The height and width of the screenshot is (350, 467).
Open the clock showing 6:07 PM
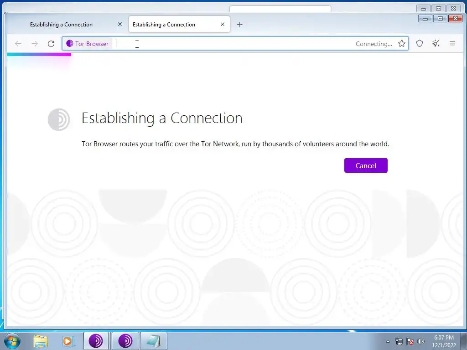tap(444, 341)
